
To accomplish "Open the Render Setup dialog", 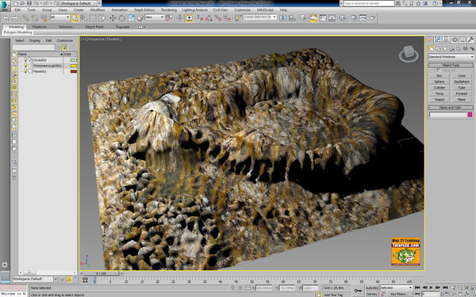I will pyautogui.click(x=354, y=18).
